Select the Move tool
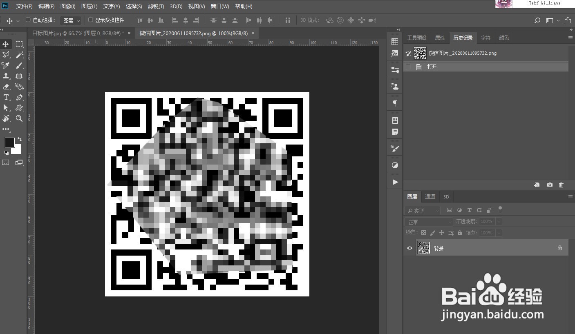This screenshot has width=575, height=334. (x=6, y=44)
